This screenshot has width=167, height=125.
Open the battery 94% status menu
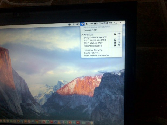point(93,23)
